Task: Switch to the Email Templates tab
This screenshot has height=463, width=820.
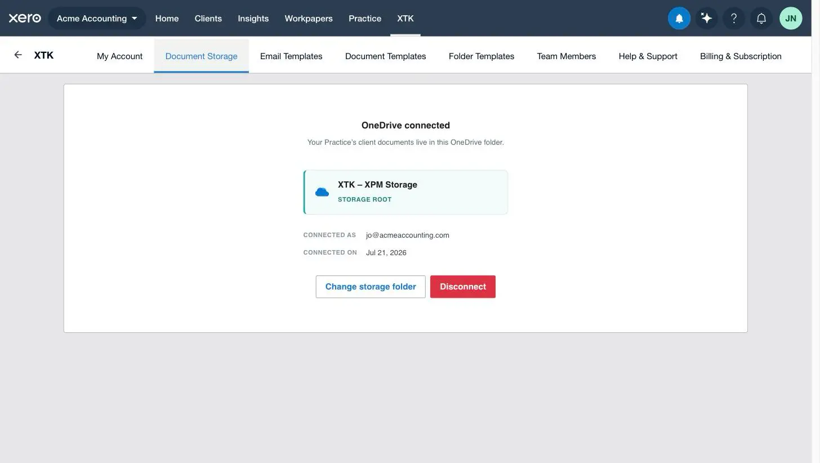Action: click(291, 56)
